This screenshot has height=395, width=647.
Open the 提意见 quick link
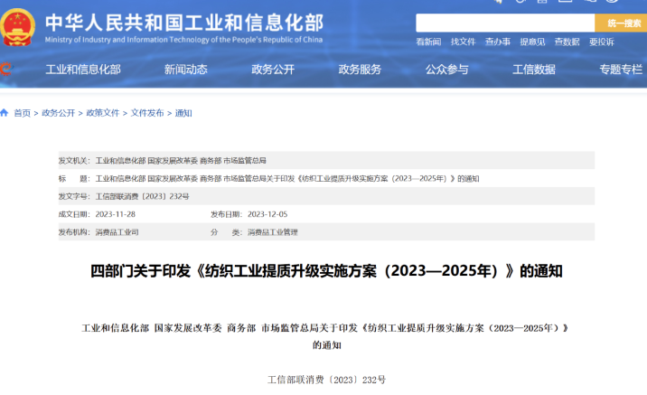tap(532, 42)
